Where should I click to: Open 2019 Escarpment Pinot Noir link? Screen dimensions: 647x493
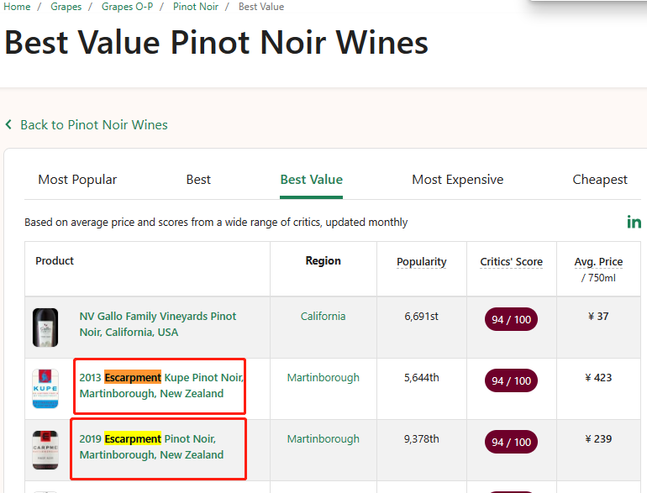point(151,447)
